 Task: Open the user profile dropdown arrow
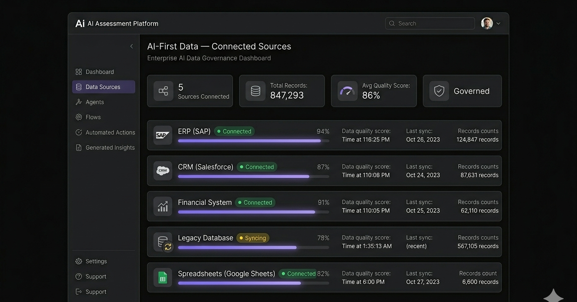[498, 23]
